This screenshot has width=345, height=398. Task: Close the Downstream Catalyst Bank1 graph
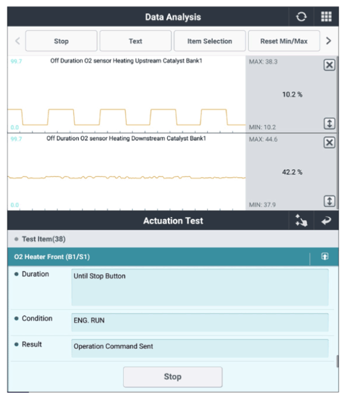click(x=329, y=142)
